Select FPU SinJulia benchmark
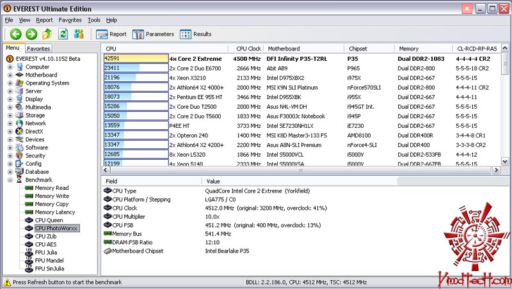 (49, 269)
